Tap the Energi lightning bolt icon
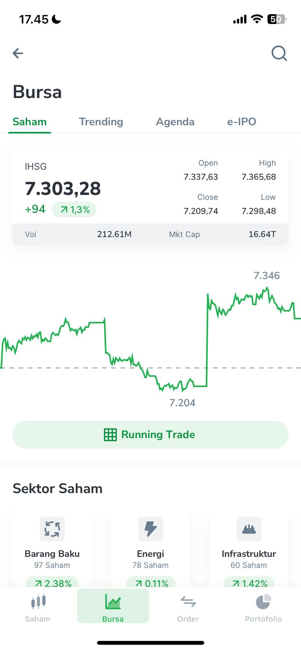 (150, 529)
